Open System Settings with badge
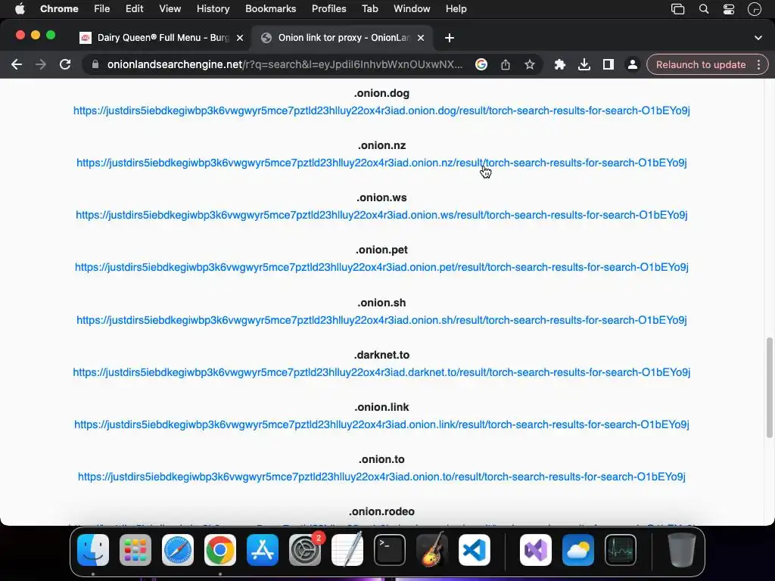Screen dimensions: 775x581 305,550
